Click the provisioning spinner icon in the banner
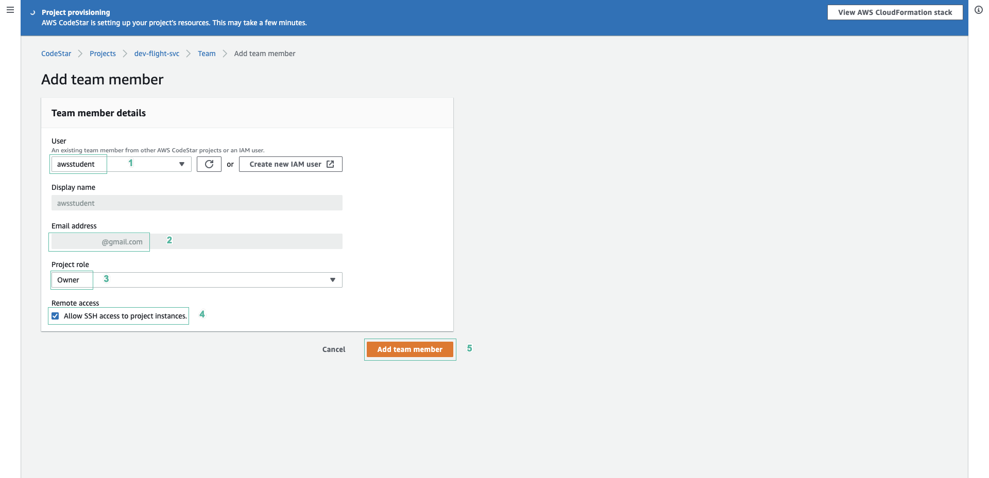Screen dimensions: 989x478 tap(32, 12)
